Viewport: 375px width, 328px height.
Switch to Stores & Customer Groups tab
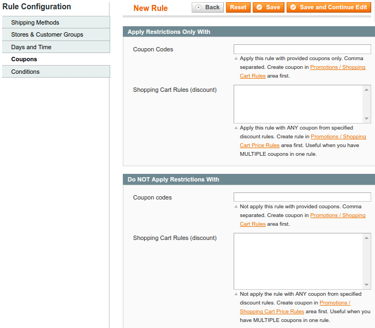click(x=47, y=34)
